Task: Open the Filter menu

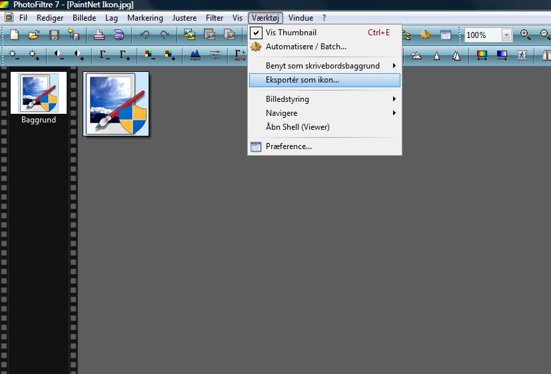Action: point(215,17)
